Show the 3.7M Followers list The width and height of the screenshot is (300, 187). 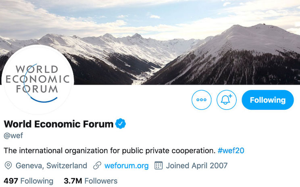tap(90, 181)
